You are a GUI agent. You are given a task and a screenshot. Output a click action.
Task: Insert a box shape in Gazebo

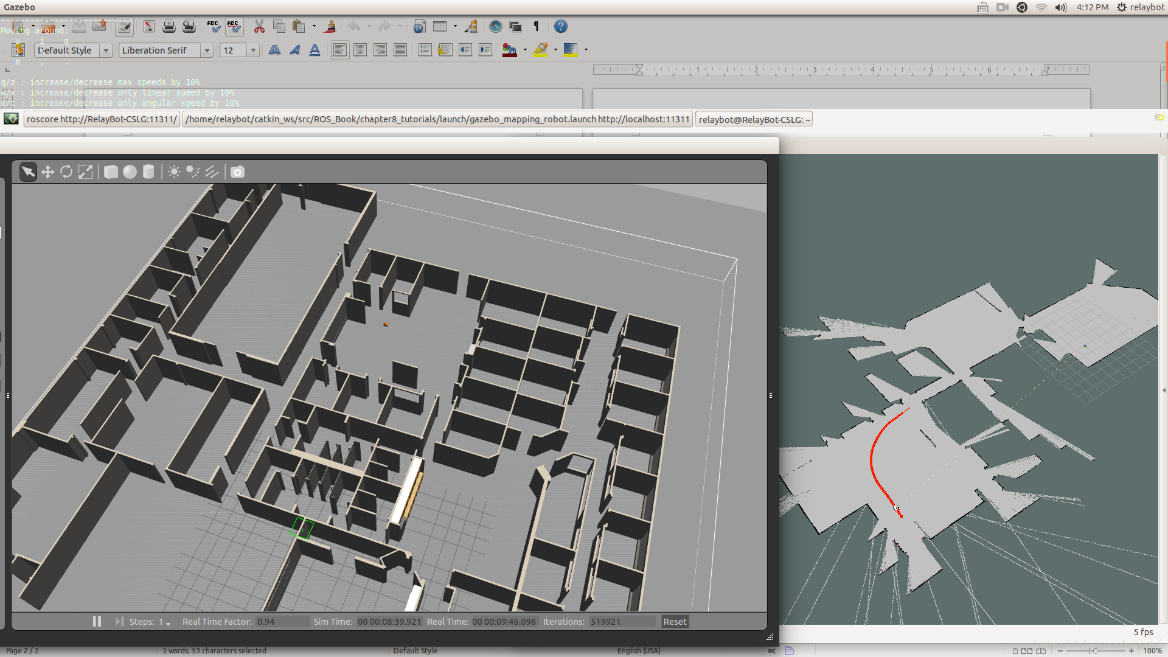(x=111, y=172)
